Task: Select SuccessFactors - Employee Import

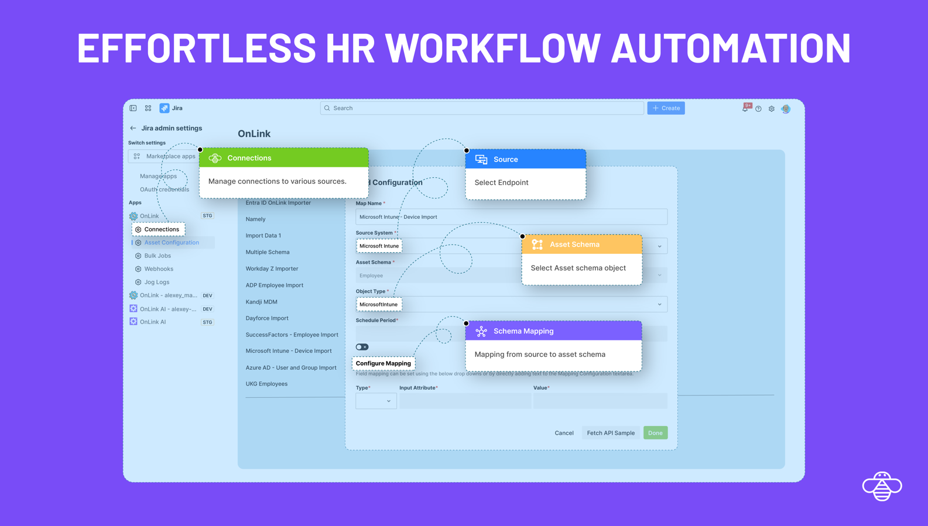Action: 292,335
